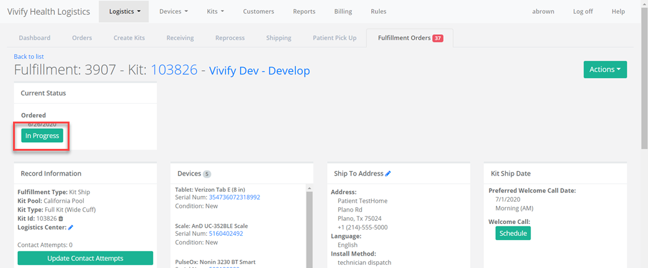The width and height of the screenshot is (648, 268).
Task: Click the Fulfillment Orders count badge 37
Action: [438, 38]
